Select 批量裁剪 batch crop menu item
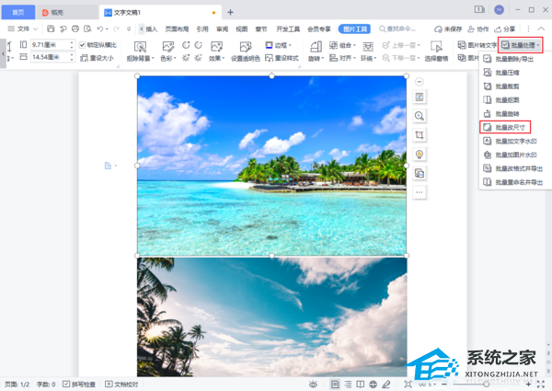This screenshot has width=552, height=391. click(515, 86)
